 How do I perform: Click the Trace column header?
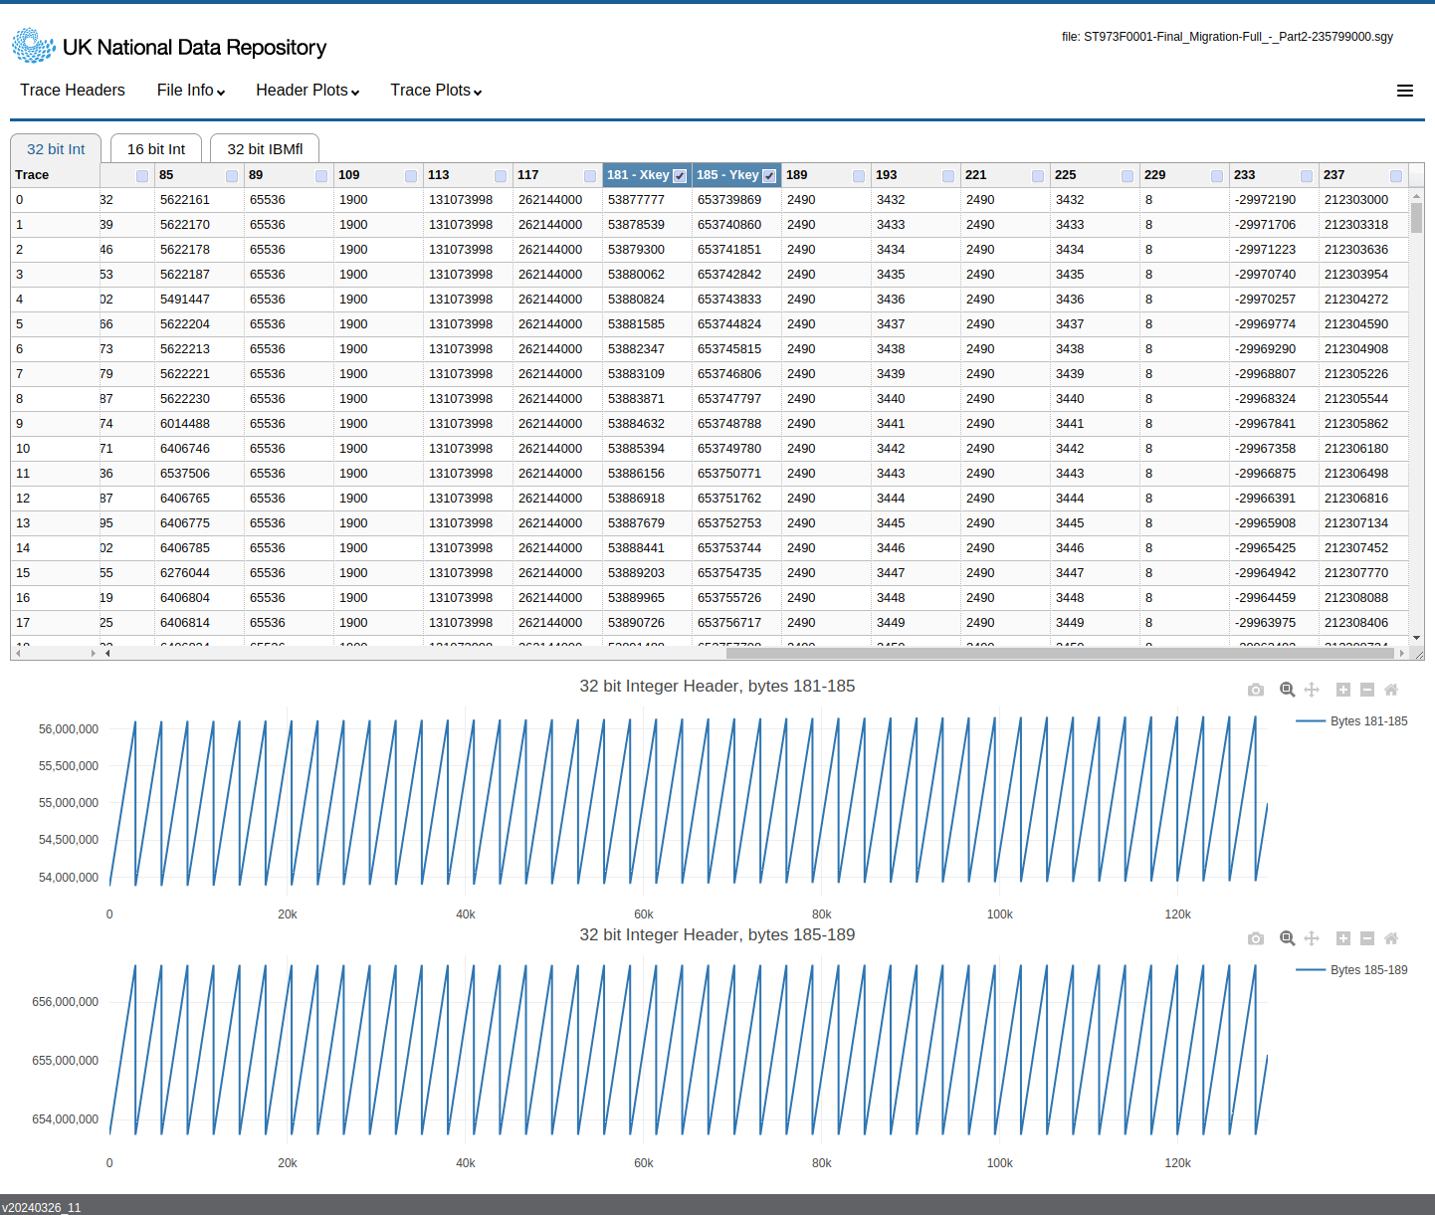click(55, 175)
